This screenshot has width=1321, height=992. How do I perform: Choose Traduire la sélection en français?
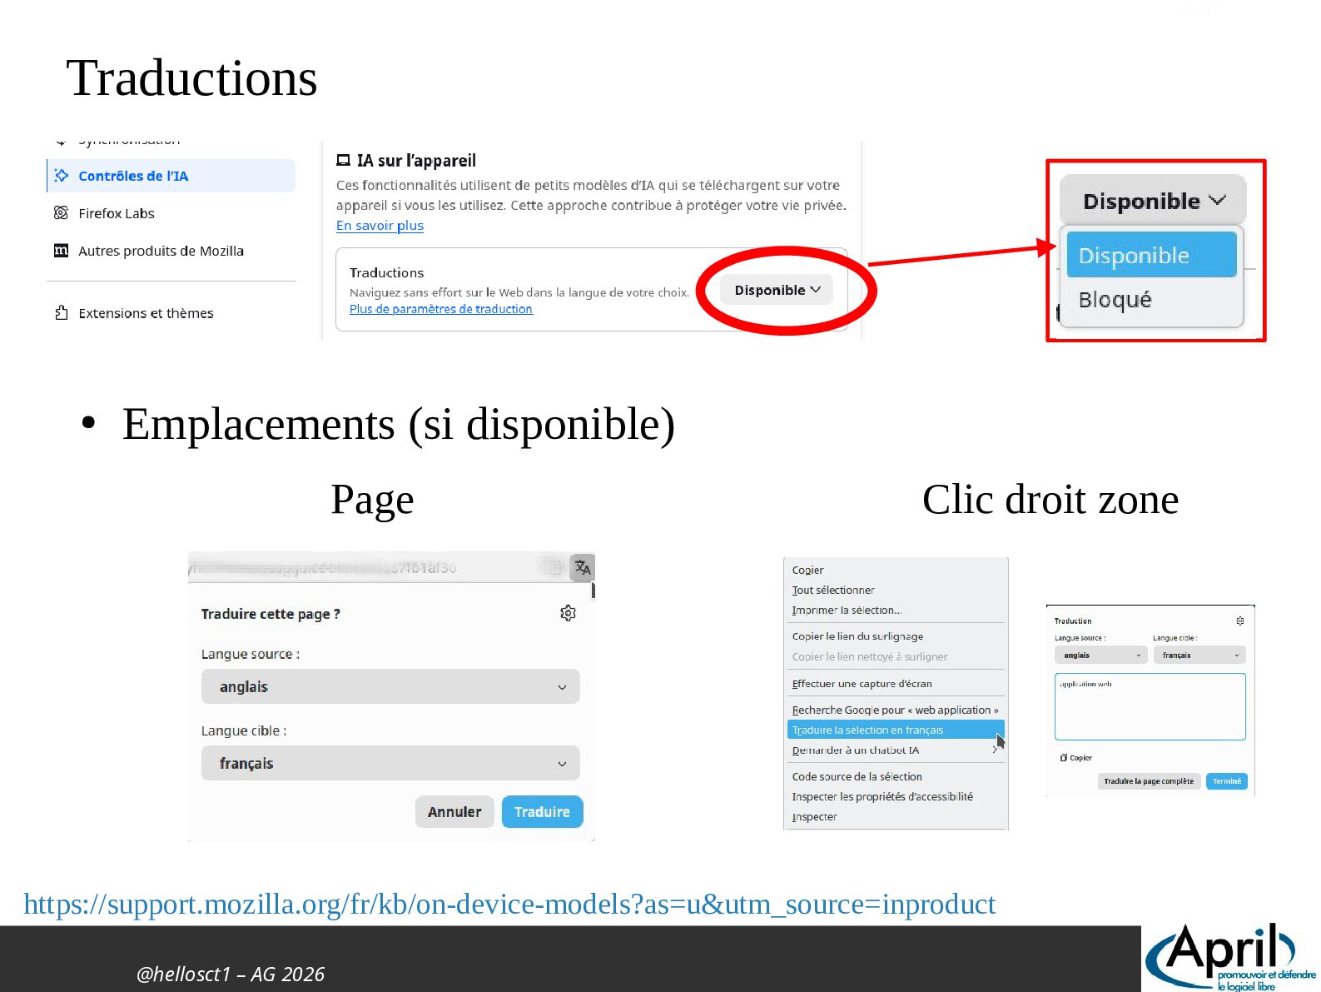(x=896, y=730)
